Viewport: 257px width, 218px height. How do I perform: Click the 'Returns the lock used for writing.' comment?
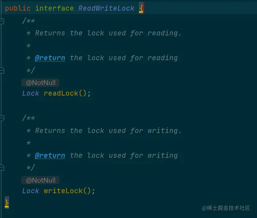108,131
